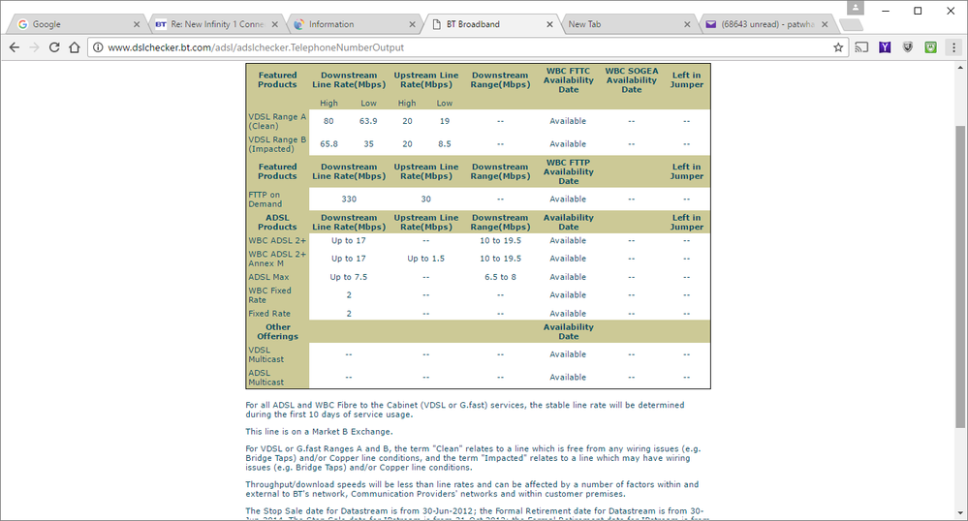This screenshot has height=521, width=968.
Task: Open the purple Y extension
Action: [885, 47]
